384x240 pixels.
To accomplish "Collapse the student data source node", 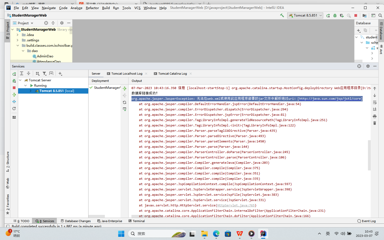I will (x=357, y=37).
